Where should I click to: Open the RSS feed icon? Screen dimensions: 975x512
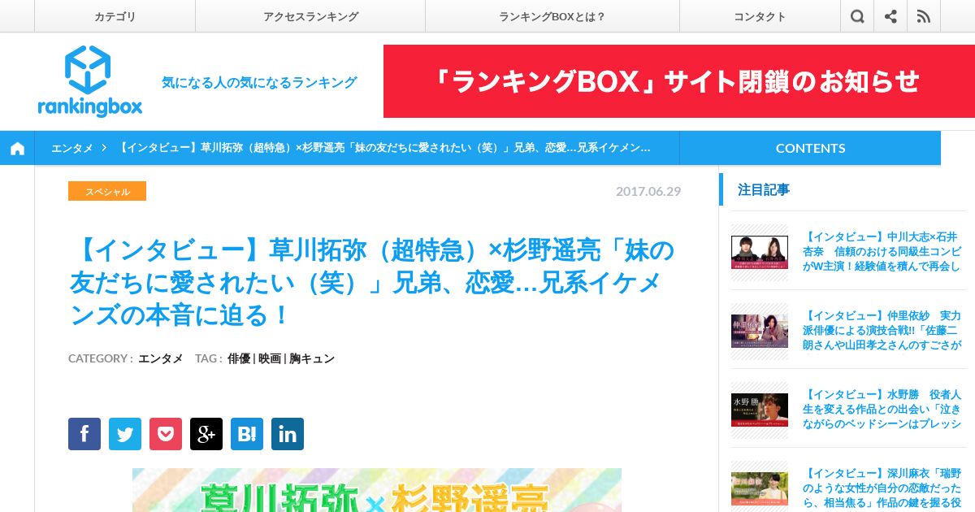click(924, 16)
